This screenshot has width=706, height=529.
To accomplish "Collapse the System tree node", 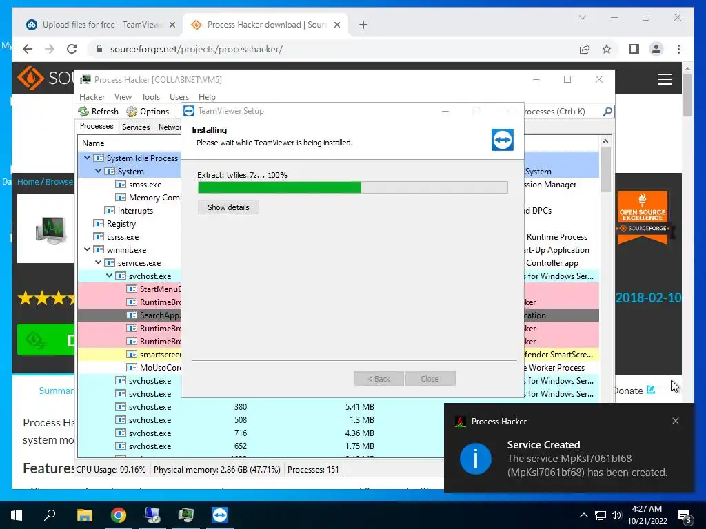I will click(x=98, y=171).
